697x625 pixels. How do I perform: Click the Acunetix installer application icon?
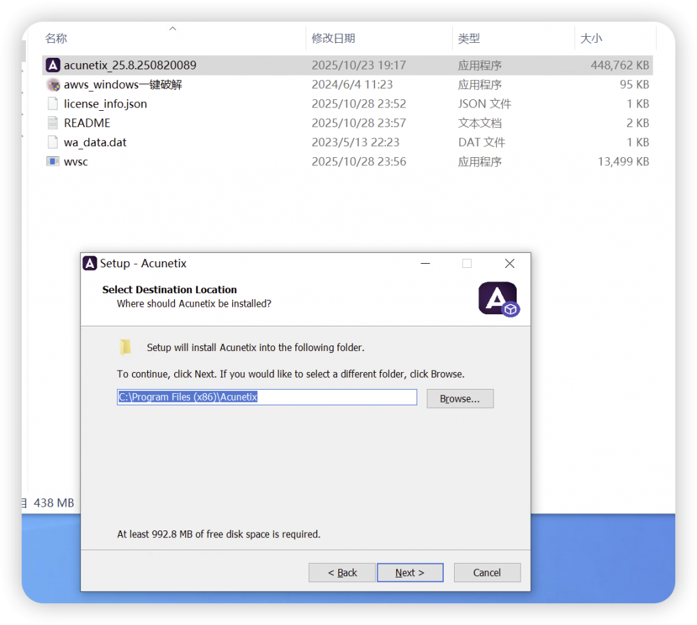pos(53,65)
